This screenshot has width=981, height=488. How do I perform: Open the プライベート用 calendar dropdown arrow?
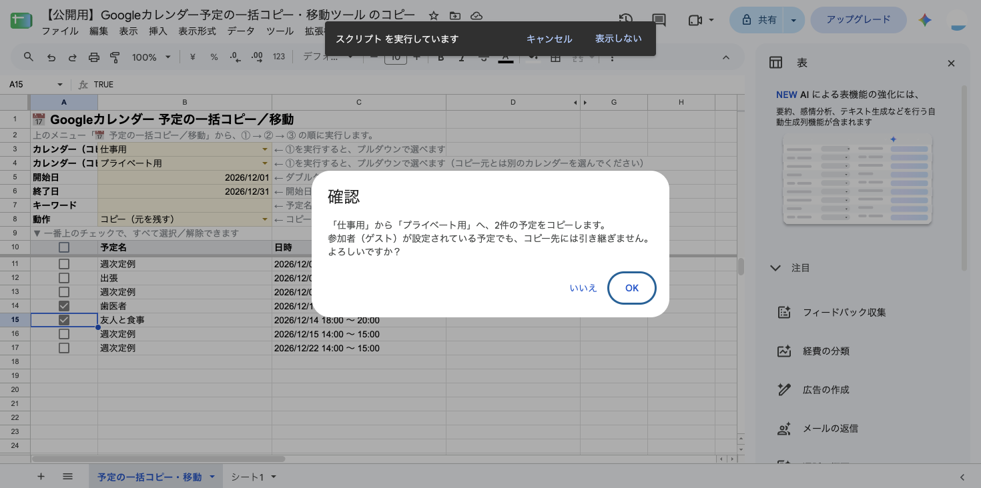(x=265, y=163)
